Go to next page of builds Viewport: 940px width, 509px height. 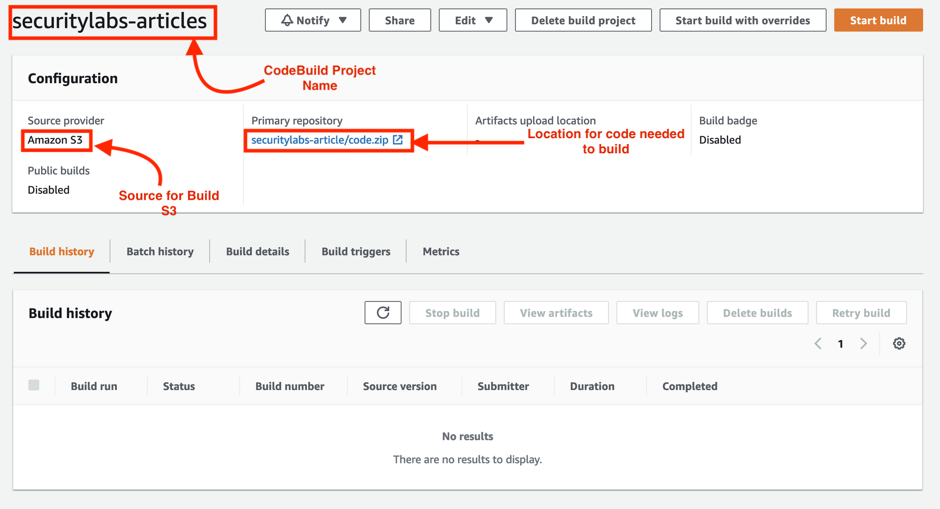point(864,343)
